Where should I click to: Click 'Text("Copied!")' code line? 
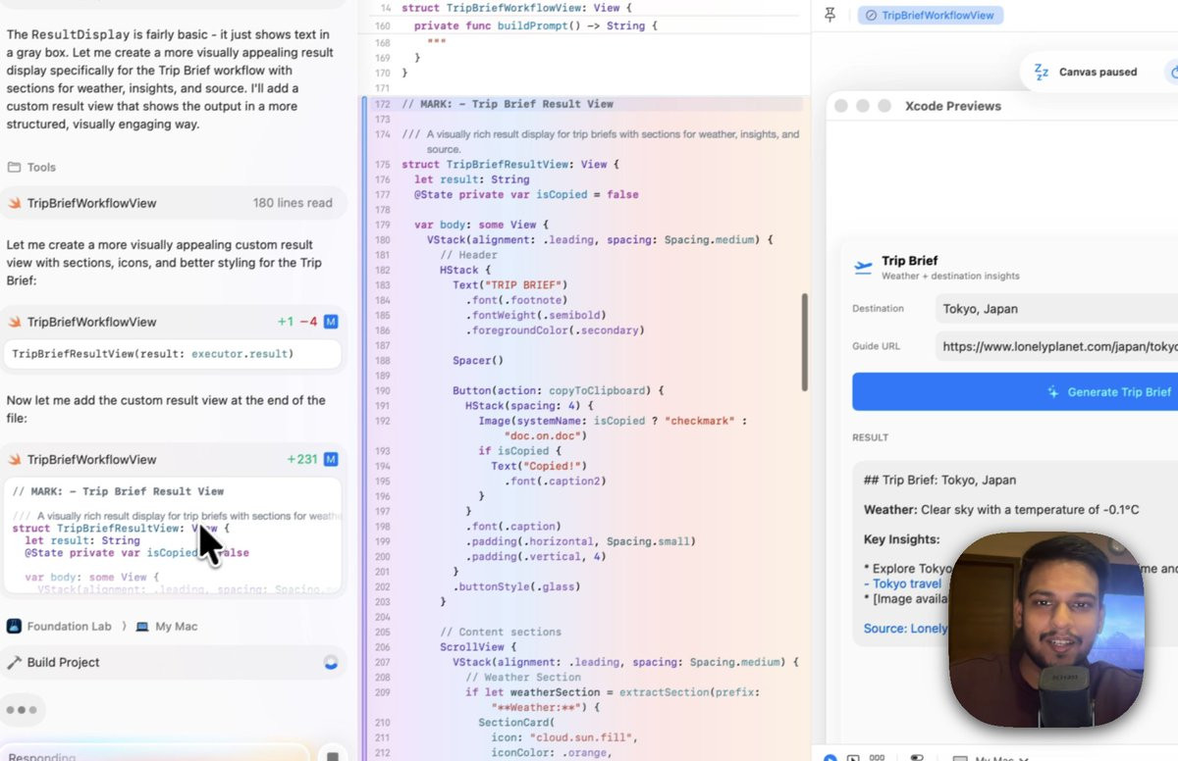[537, 466]
